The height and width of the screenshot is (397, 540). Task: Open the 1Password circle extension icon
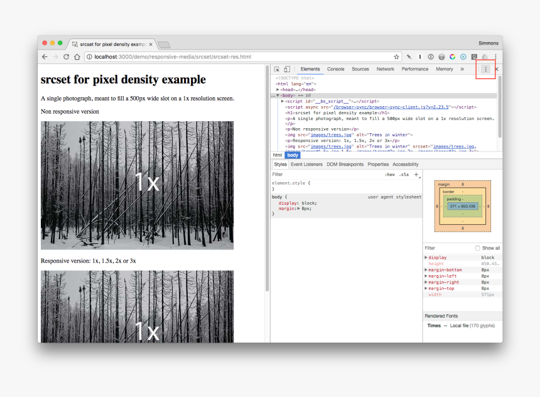click(431, 57)
